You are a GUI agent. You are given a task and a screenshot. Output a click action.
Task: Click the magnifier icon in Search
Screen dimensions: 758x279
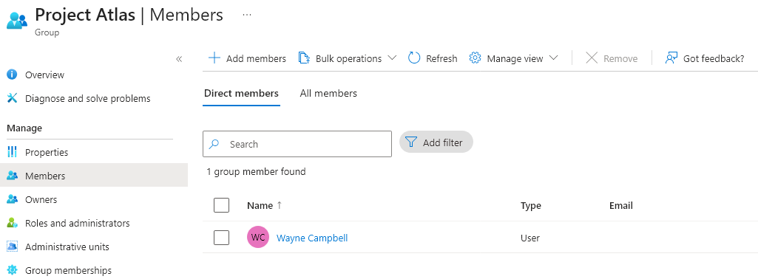214,144
